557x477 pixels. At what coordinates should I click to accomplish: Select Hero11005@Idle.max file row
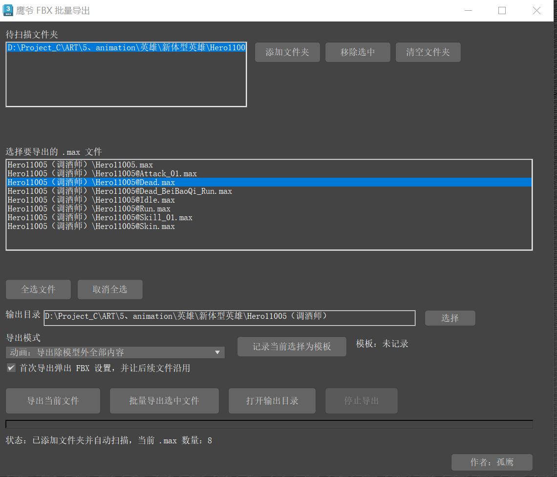pyautogui.click(x=269, y=200)
